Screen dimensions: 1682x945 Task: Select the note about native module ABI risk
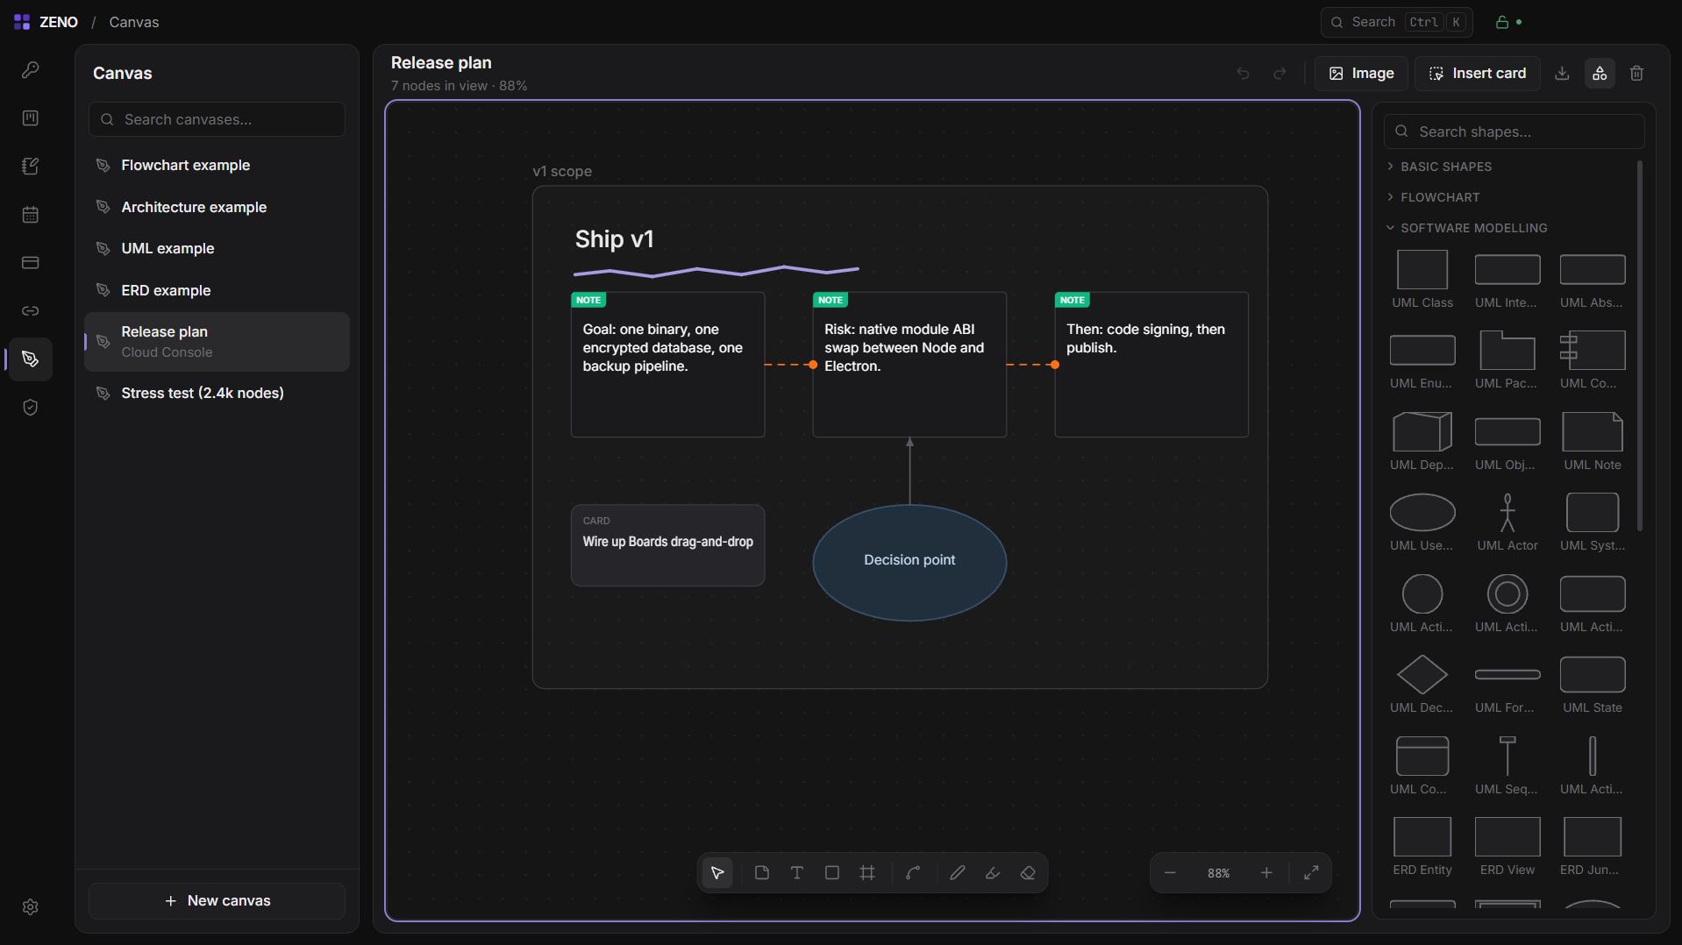click(909, 365)
